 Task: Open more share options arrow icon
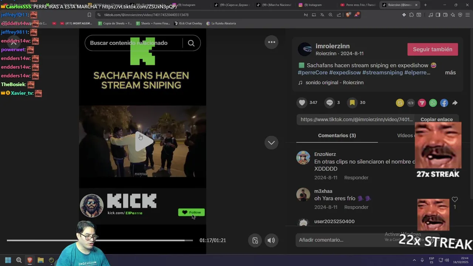(x=455, y=103)
